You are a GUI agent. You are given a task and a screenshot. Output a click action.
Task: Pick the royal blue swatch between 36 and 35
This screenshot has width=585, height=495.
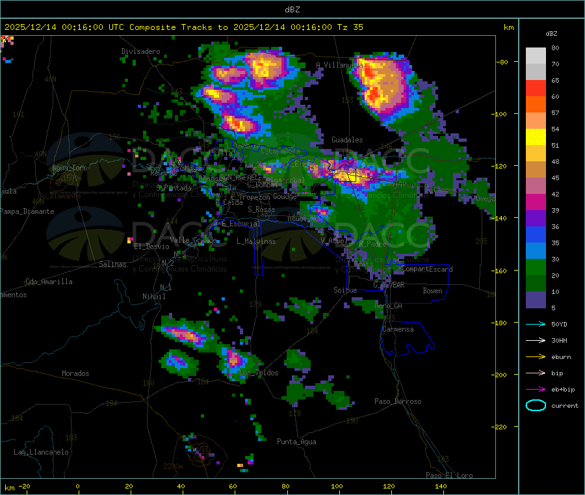point(536,234)
